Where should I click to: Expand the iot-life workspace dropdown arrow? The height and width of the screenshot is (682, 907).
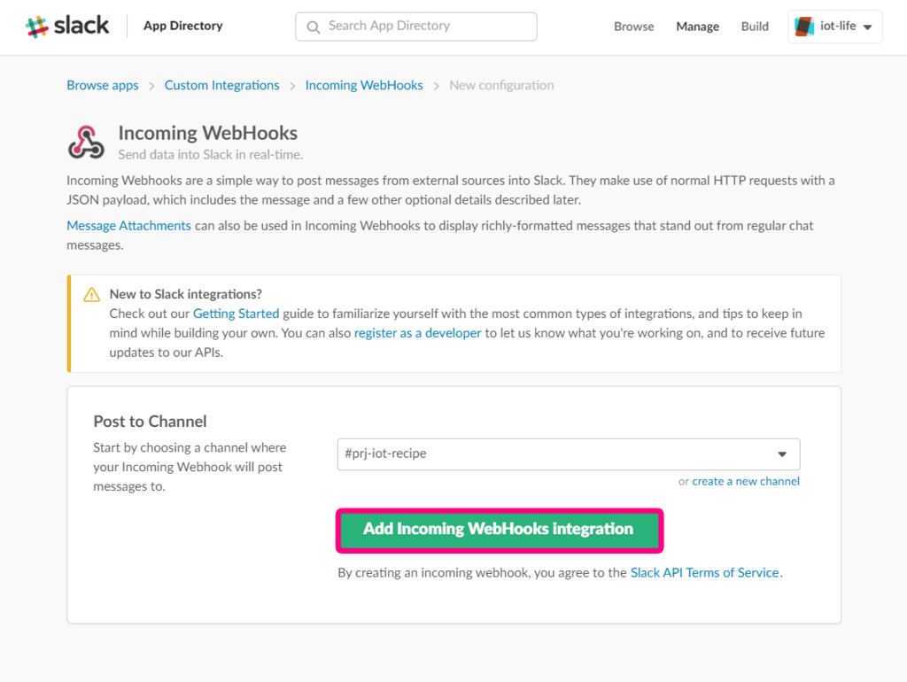pos(867,27)
